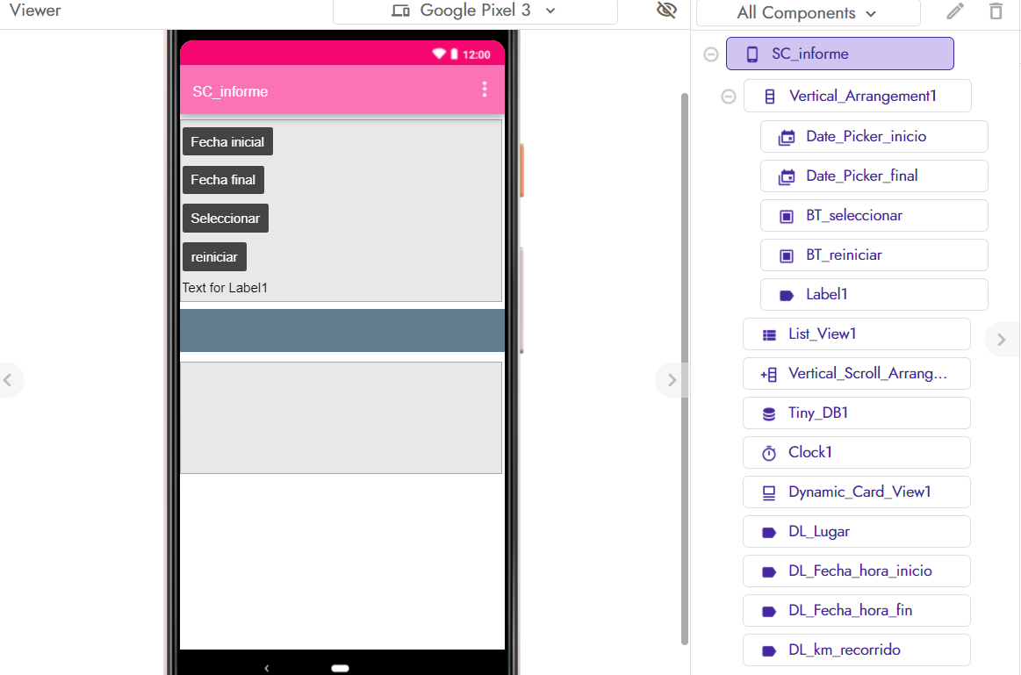Collapse left panel with the left chevron
1021x675 pixels.
click(8, 380)
